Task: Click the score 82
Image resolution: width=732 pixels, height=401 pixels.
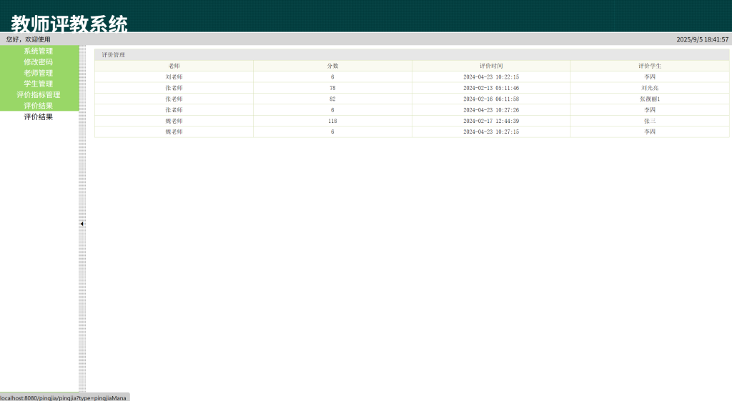Action: pos(332,99)
